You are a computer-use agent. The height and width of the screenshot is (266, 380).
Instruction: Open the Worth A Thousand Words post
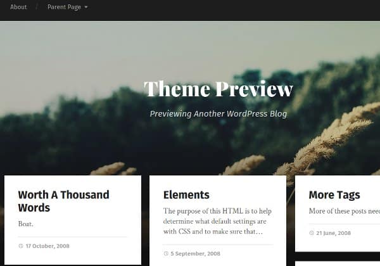point(64,201)
